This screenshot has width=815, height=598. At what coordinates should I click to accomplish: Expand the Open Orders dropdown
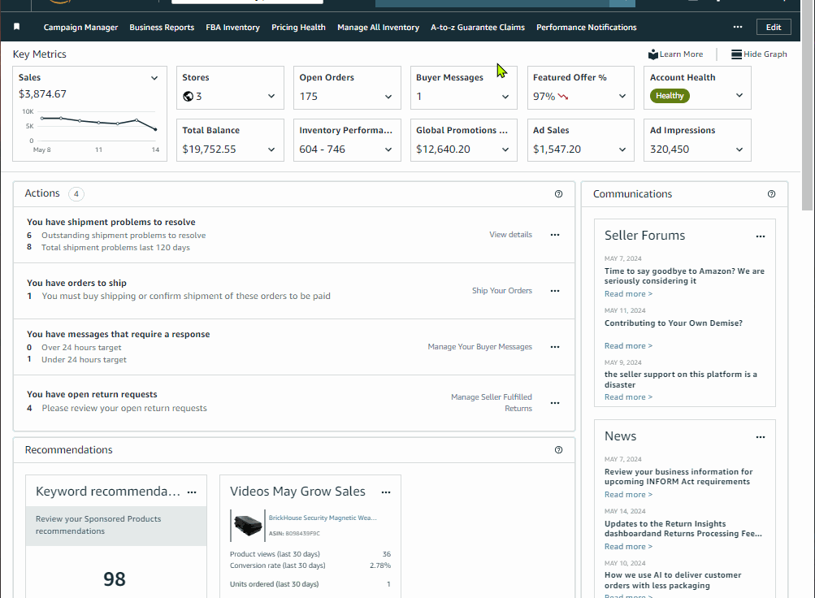coord(388,97)
